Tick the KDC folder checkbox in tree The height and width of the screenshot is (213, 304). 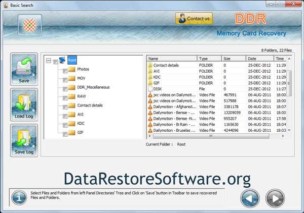point(65,125)
